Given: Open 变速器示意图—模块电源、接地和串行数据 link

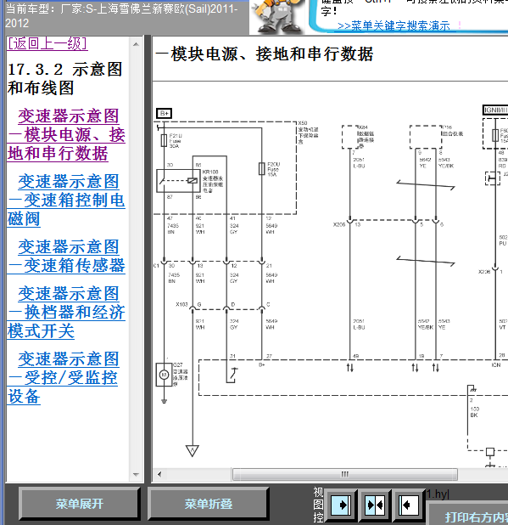Looking at the screenshot, I should pos(66,135).
